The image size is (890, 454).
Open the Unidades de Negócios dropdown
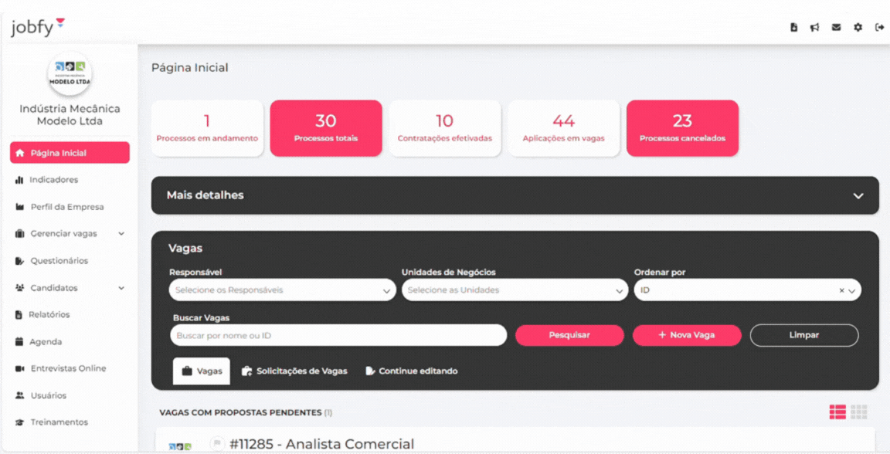514,290
